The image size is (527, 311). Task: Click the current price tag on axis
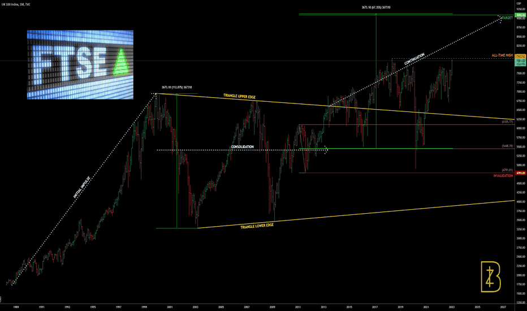pyautogui.click(x=520, y=62)
